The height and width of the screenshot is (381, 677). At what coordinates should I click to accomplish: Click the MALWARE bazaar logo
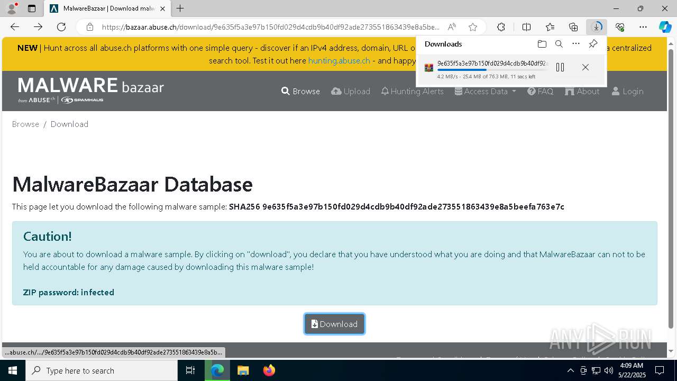(91, 90)
